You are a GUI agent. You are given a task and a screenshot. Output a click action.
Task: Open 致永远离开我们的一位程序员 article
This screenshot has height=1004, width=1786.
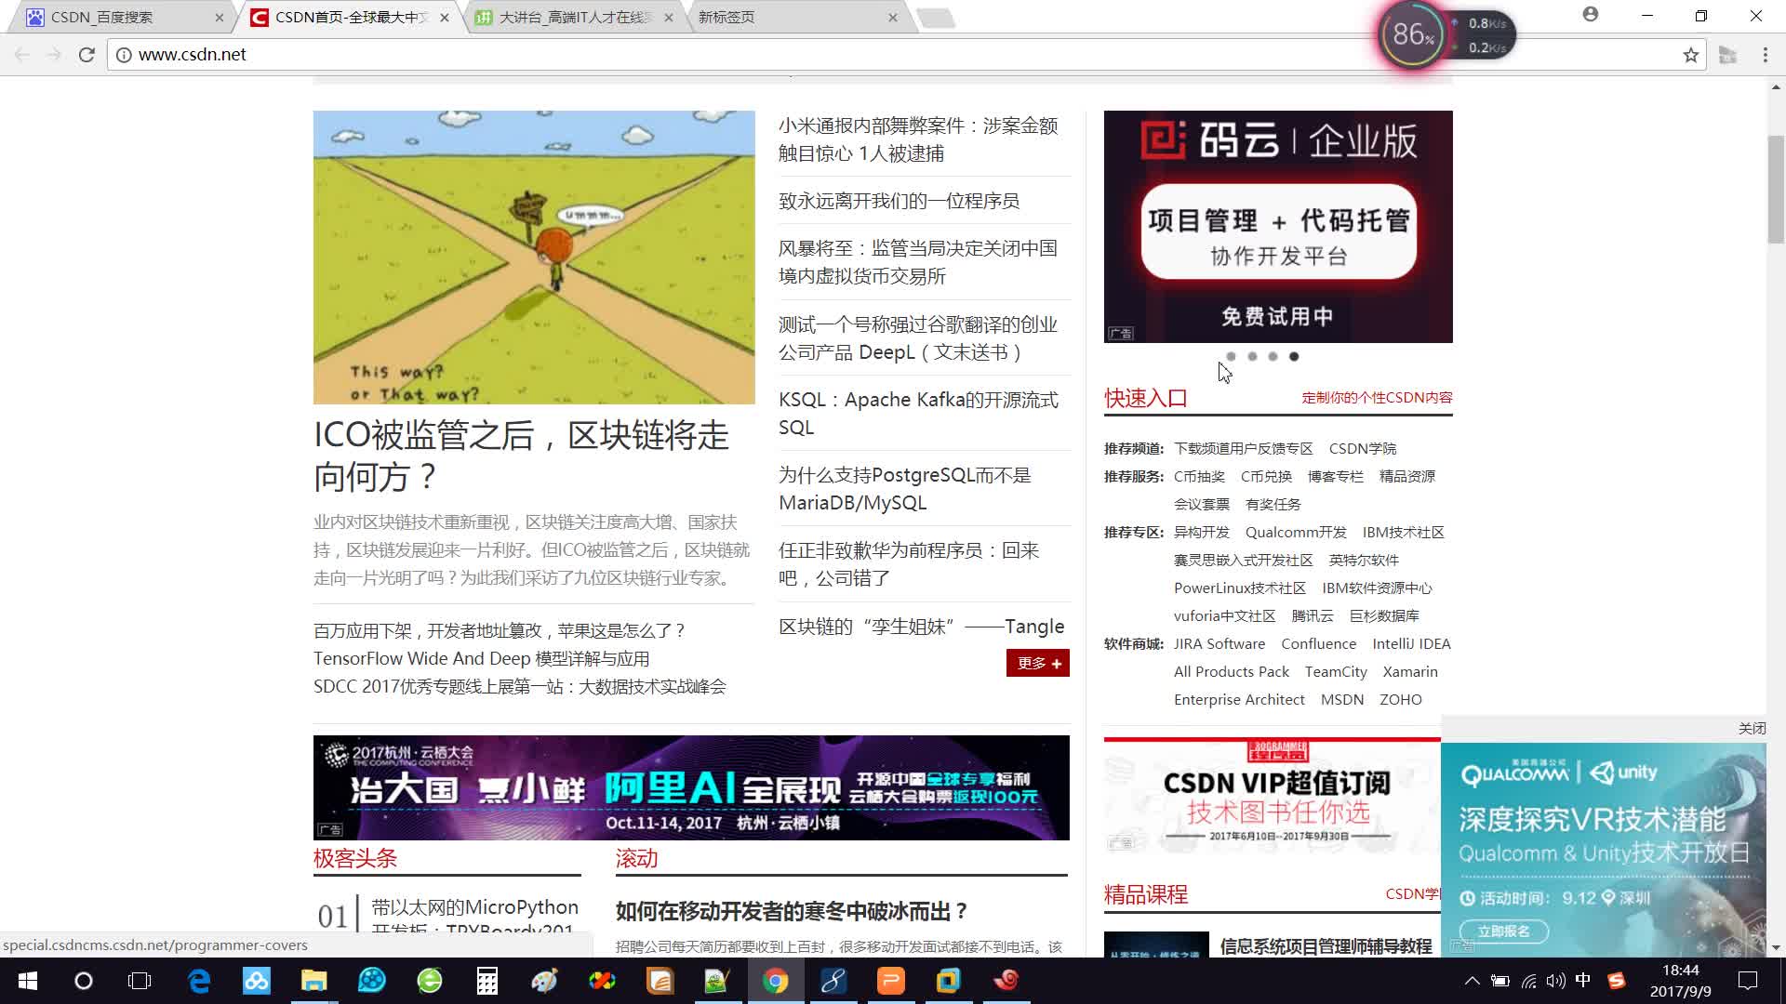coord(899,201)
